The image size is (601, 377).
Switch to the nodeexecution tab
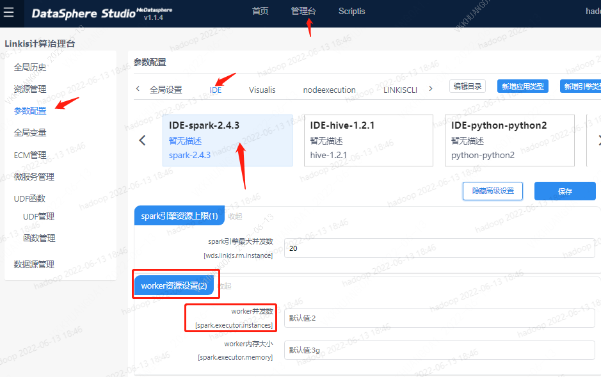[x=329, y=90]
